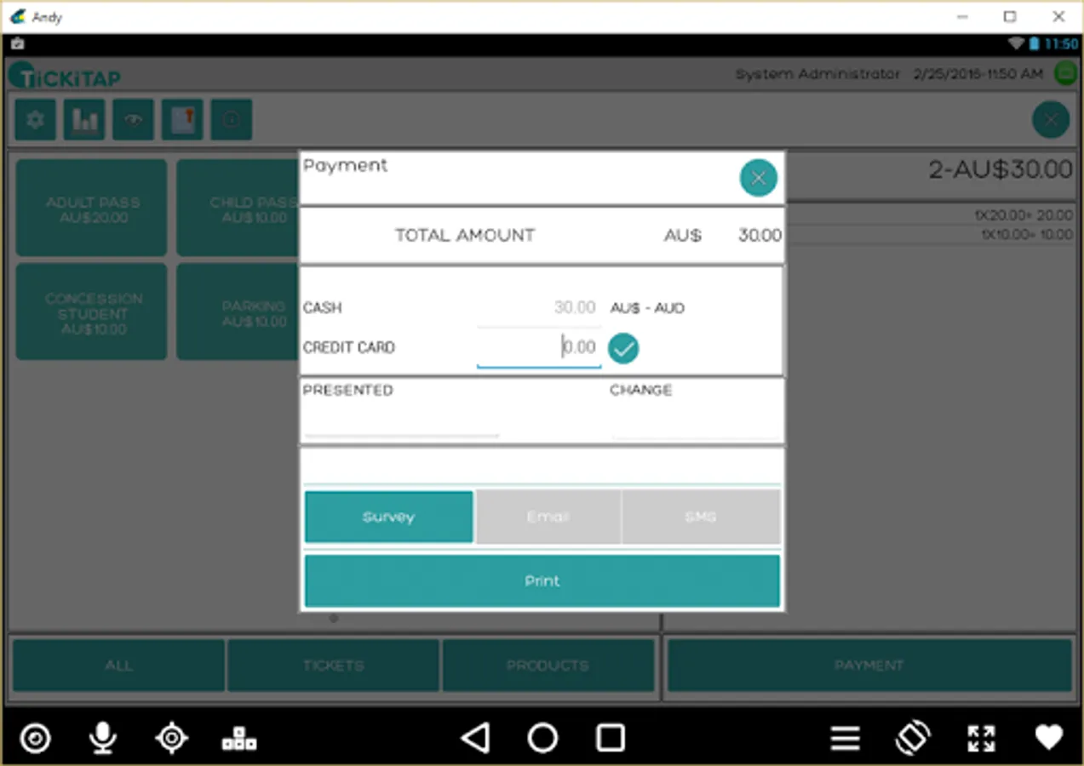Click the round X button below header
This screenshot has width=1084, height=766.
[1051, 120]
